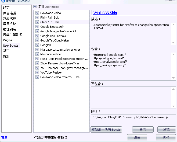Uncheck the Flickr Rich Edit checkbox
177x142 pixels.
click(37, 18)
